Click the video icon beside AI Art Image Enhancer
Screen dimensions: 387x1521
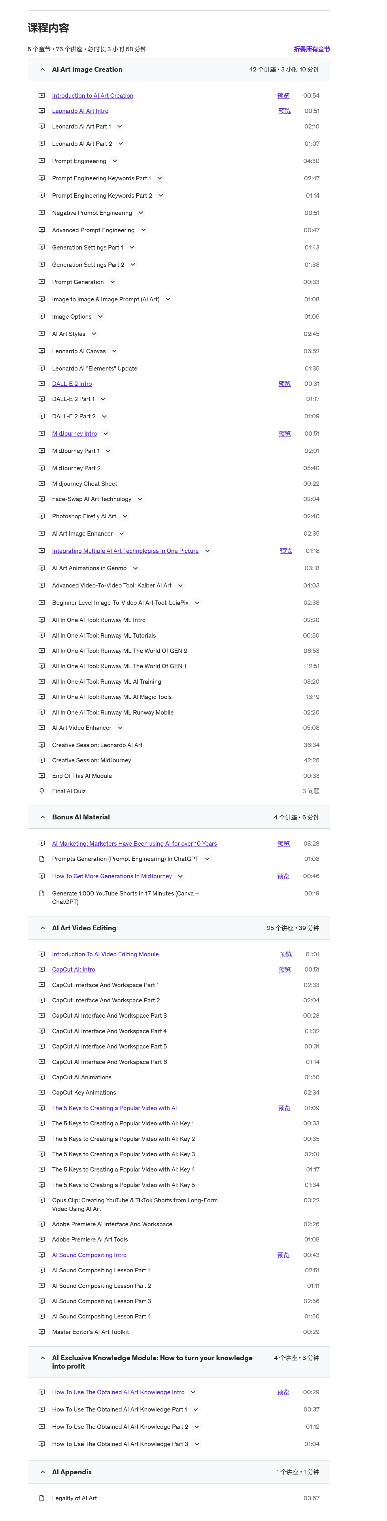pos(42,533)
